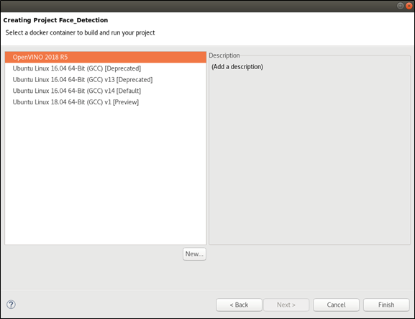Image resolution: width=415 pixels, height=319 pixels.
Task: Click the Creating Project Face_Detection heading
Action: point(55,20)
